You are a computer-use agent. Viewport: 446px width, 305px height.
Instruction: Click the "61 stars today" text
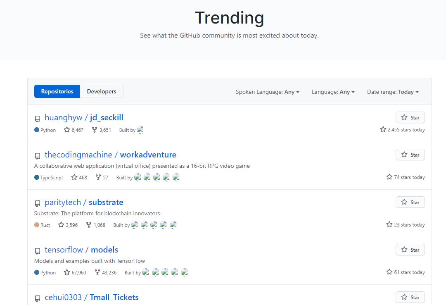(x=406, y=272)
